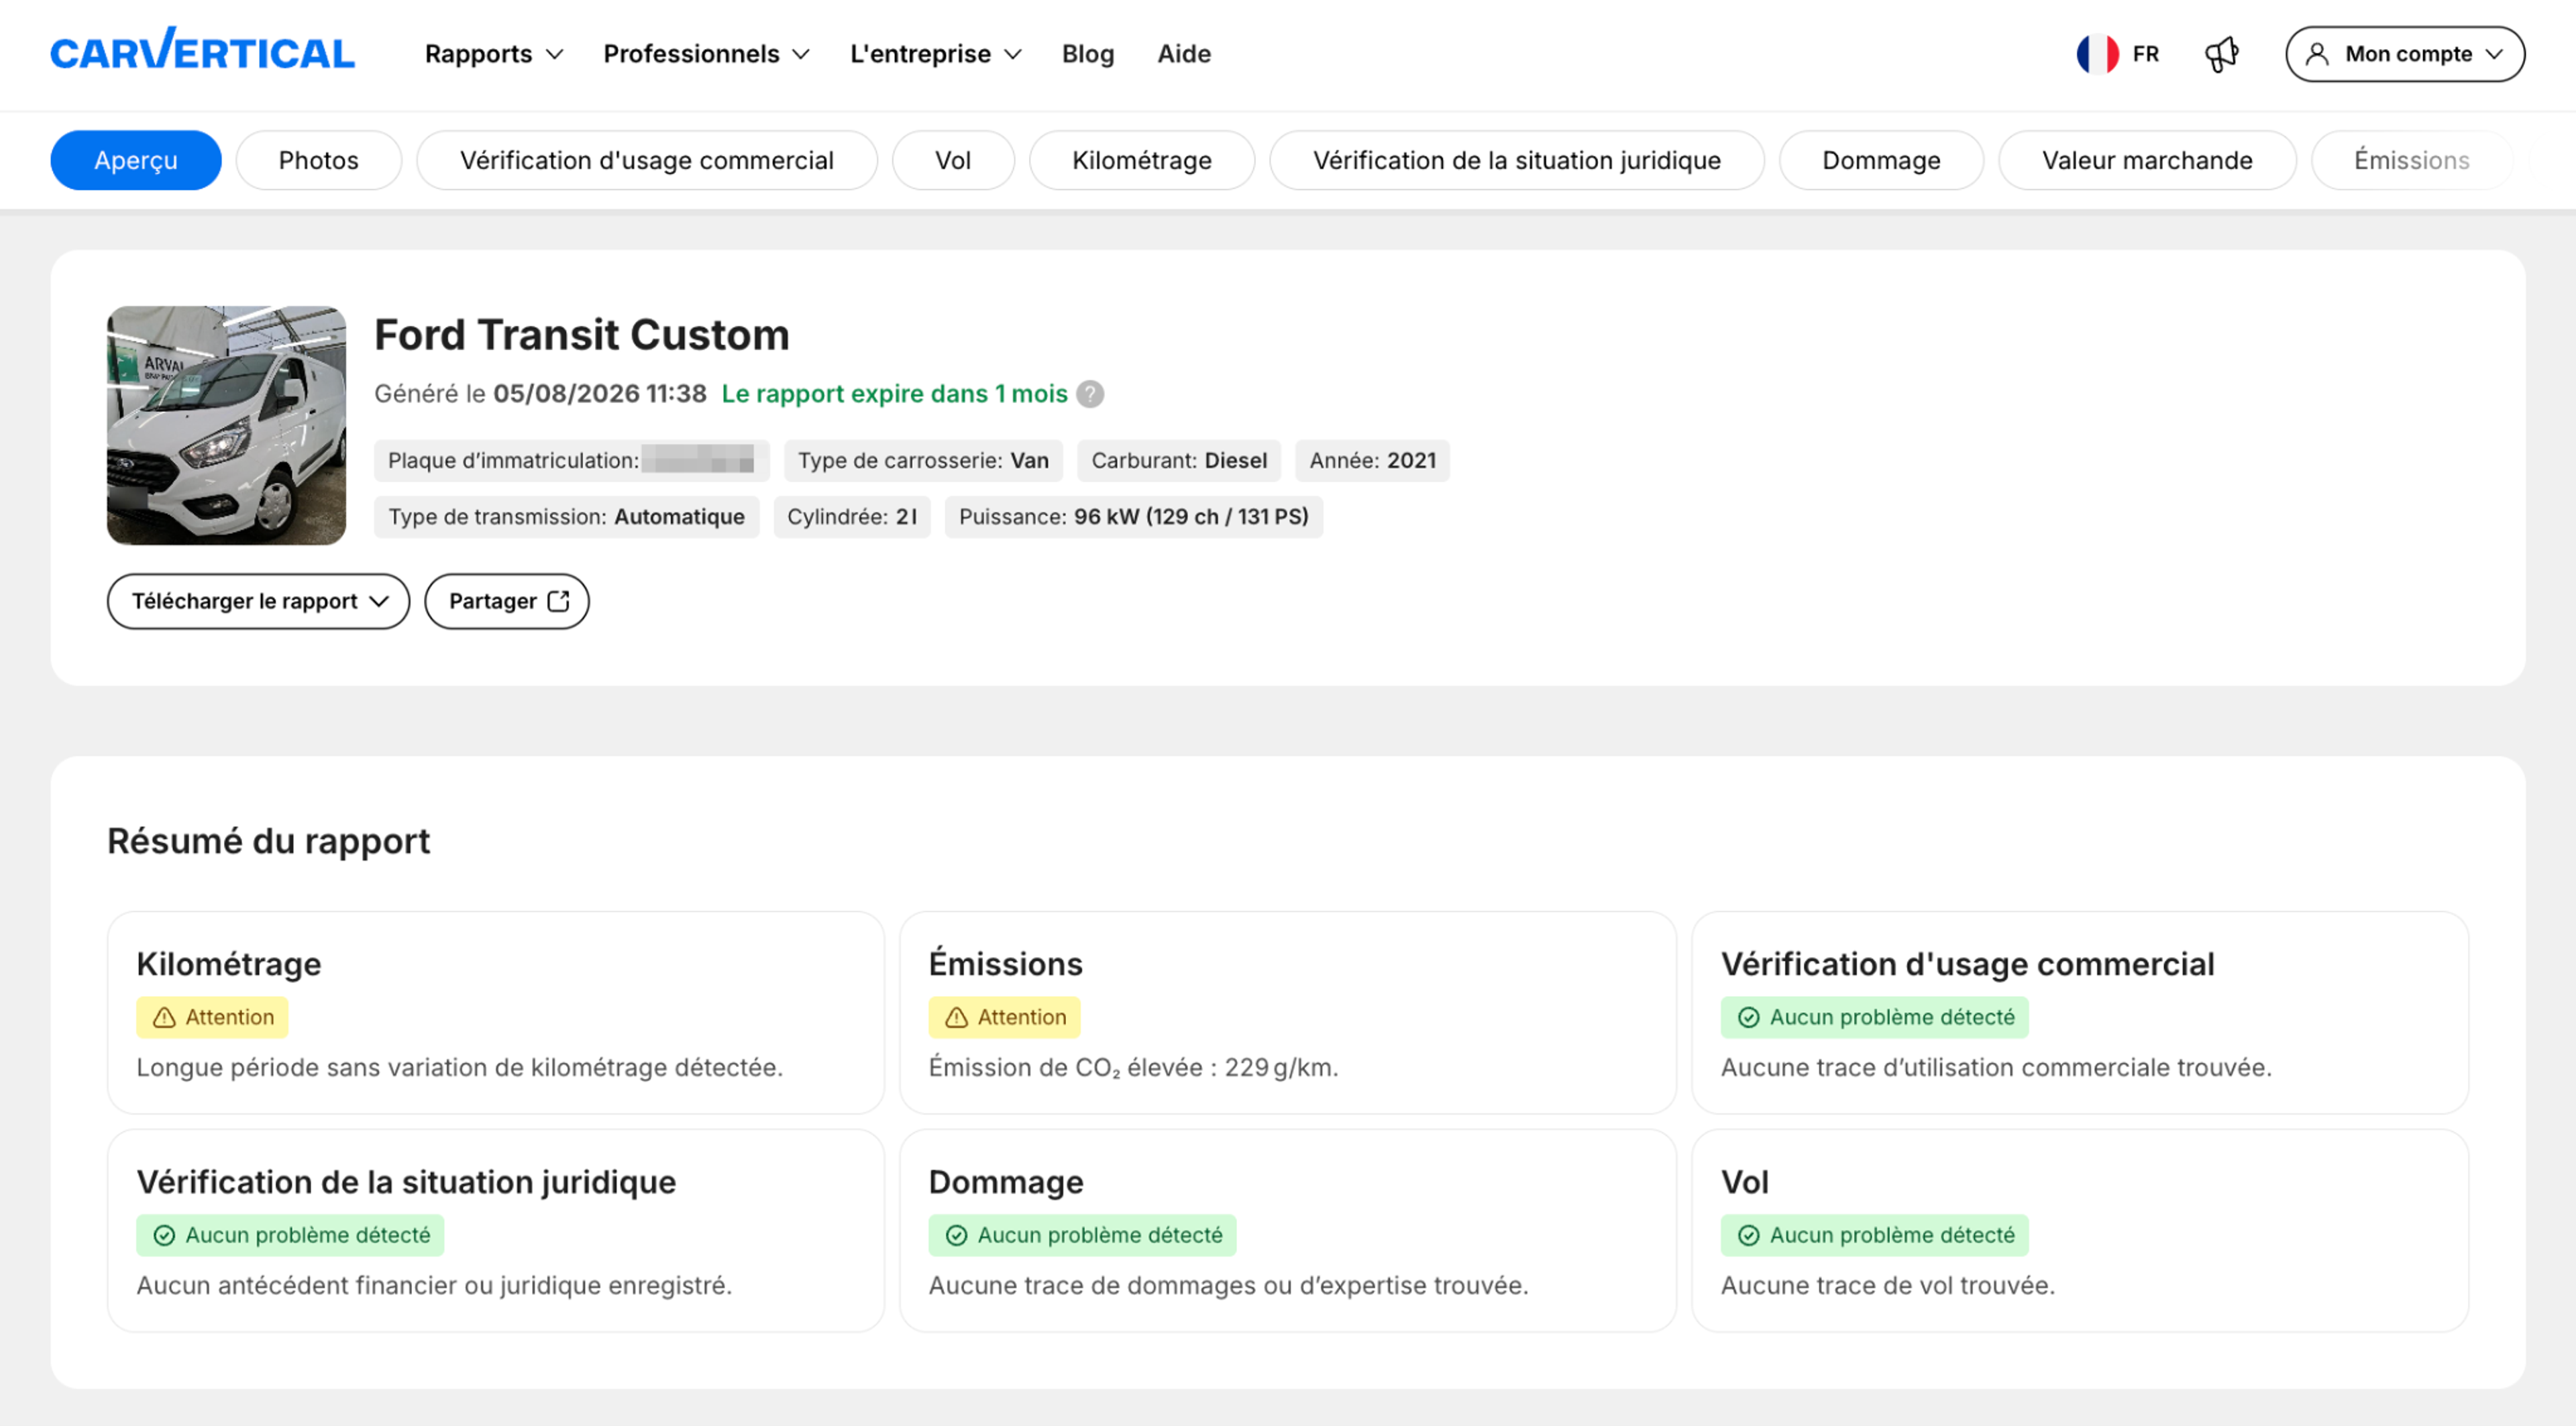Expand the Rapports menu

(494, 54)
